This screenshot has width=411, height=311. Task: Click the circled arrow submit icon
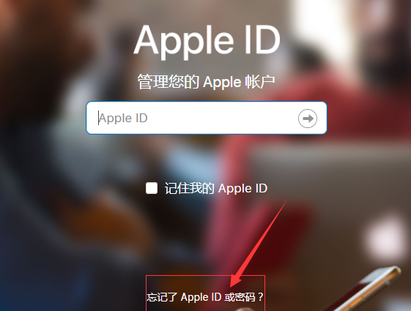(x=308, y=119)
